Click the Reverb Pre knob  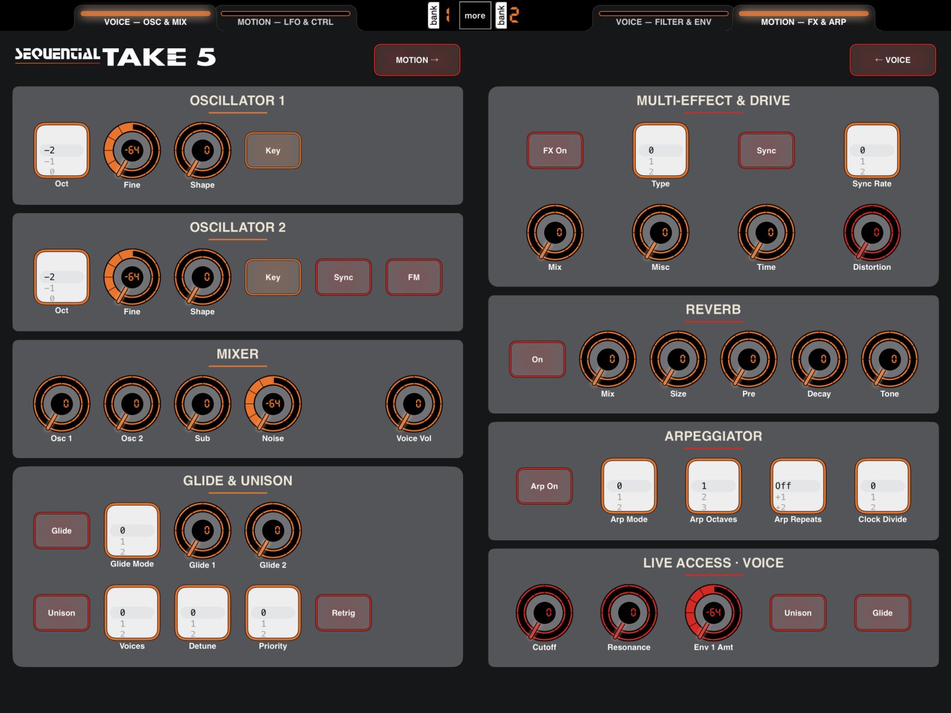[749, 360]
